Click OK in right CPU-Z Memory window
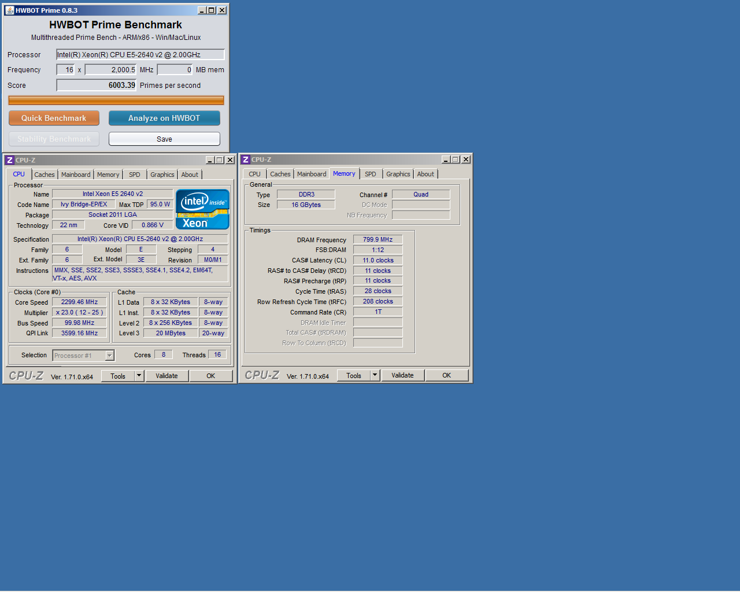The image size is (740, 592). pos(447,375)
